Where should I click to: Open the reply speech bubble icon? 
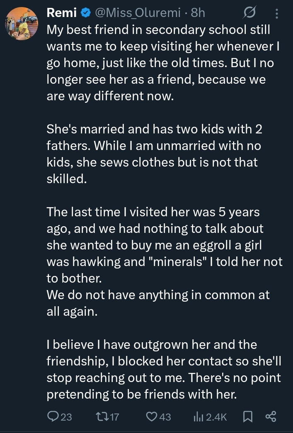[53, 416]
